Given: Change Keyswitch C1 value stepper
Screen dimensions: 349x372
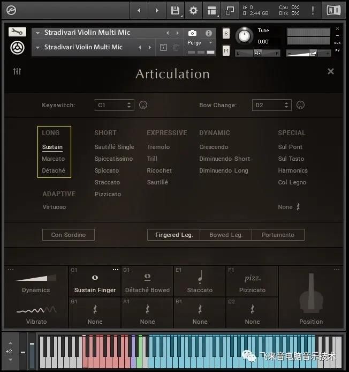Looking at the screenshot, I should pos(129,105).
